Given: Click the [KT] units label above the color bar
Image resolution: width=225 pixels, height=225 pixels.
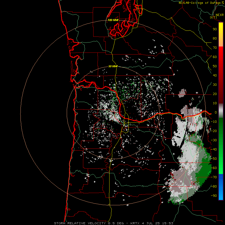Looking at the screenshot, I should tap(213, 17).
